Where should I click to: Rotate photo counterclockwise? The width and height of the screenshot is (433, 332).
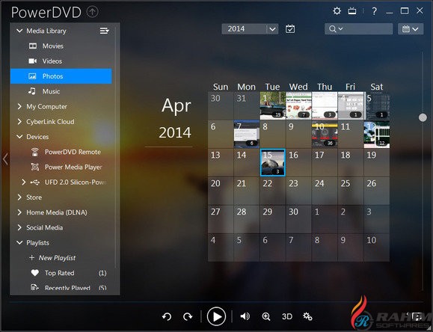(167, 316)
